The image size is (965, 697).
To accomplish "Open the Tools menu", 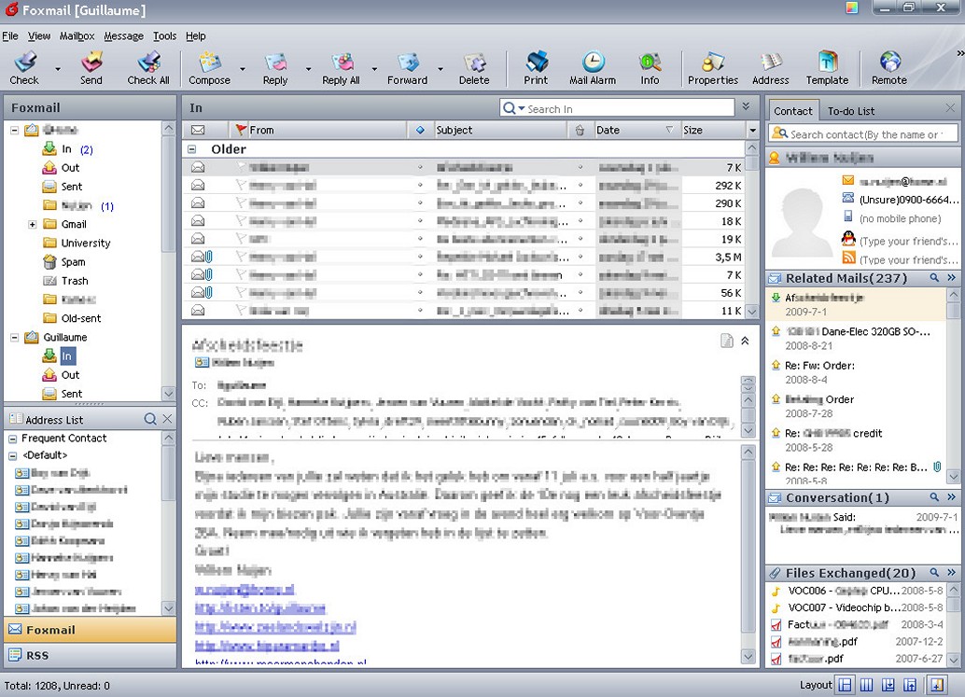I will click(x=164, y=35).
